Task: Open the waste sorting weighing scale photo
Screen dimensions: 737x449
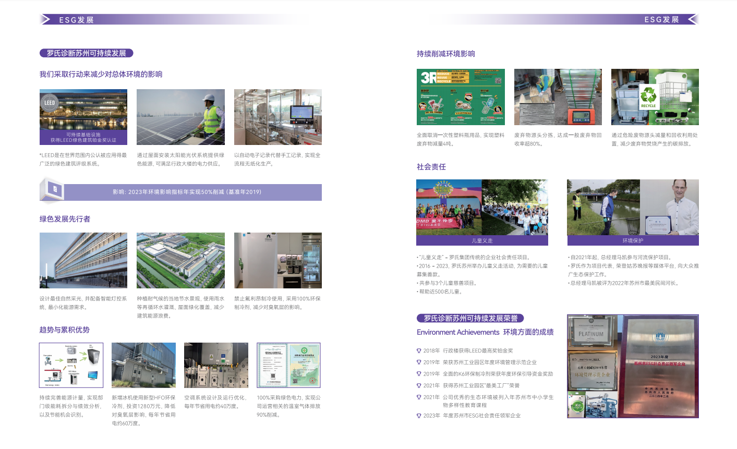Action: (558, 97)
